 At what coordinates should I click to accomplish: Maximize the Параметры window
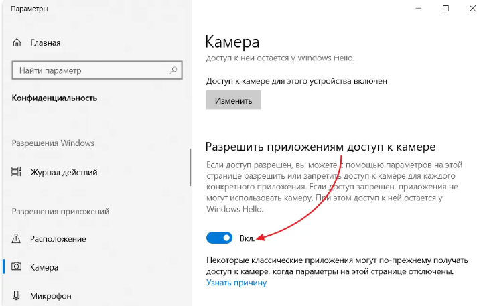point(445,9)
